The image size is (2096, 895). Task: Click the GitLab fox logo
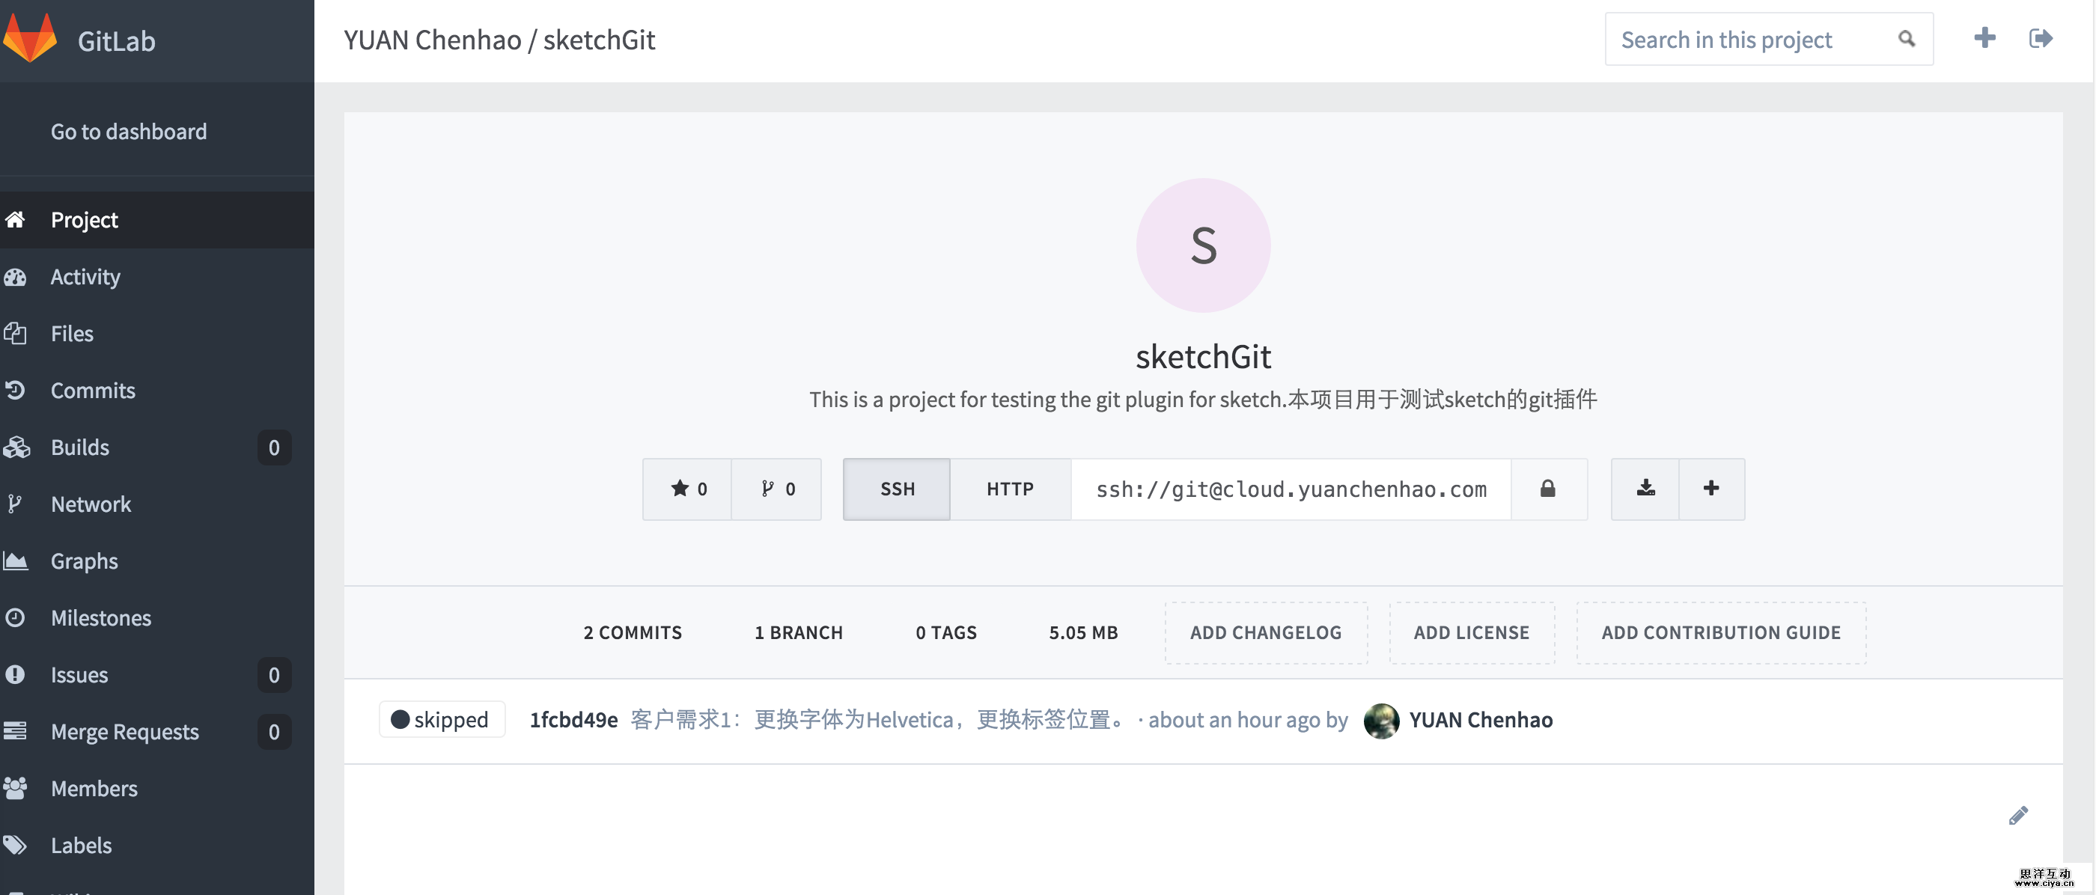point(30,38)
